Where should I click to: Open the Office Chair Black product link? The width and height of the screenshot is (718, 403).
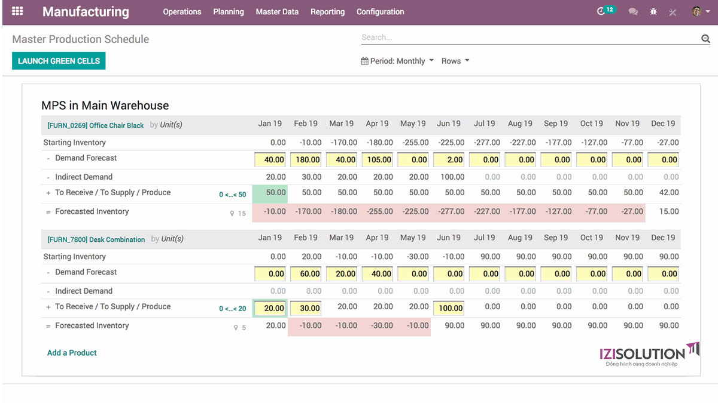pyautogui.click(x=96, y=125)
